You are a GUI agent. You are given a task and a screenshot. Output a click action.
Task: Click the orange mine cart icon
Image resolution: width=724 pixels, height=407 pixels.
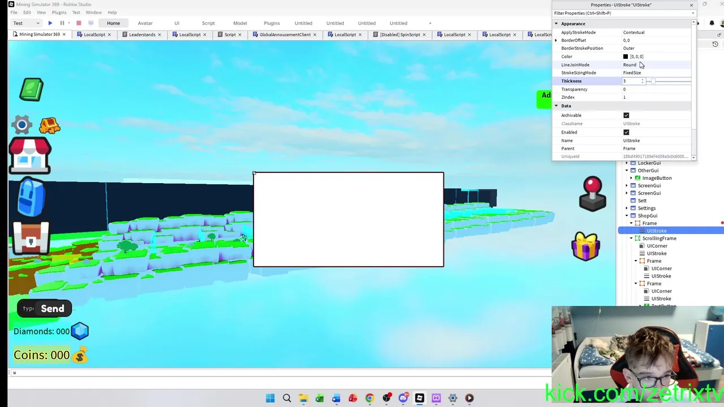pyautogui.click(x=50, y=125)
